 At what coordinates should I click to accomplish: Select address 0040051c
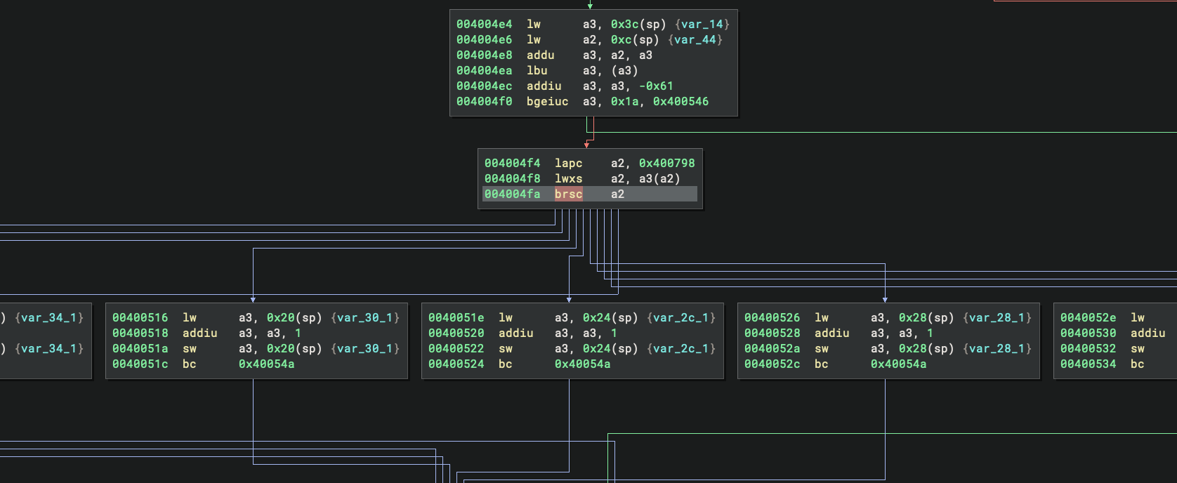pyautogui.click(x=140, y=364)
